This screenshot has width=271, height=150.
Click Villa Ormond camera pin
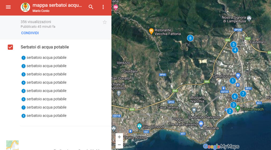pos(139,126)
